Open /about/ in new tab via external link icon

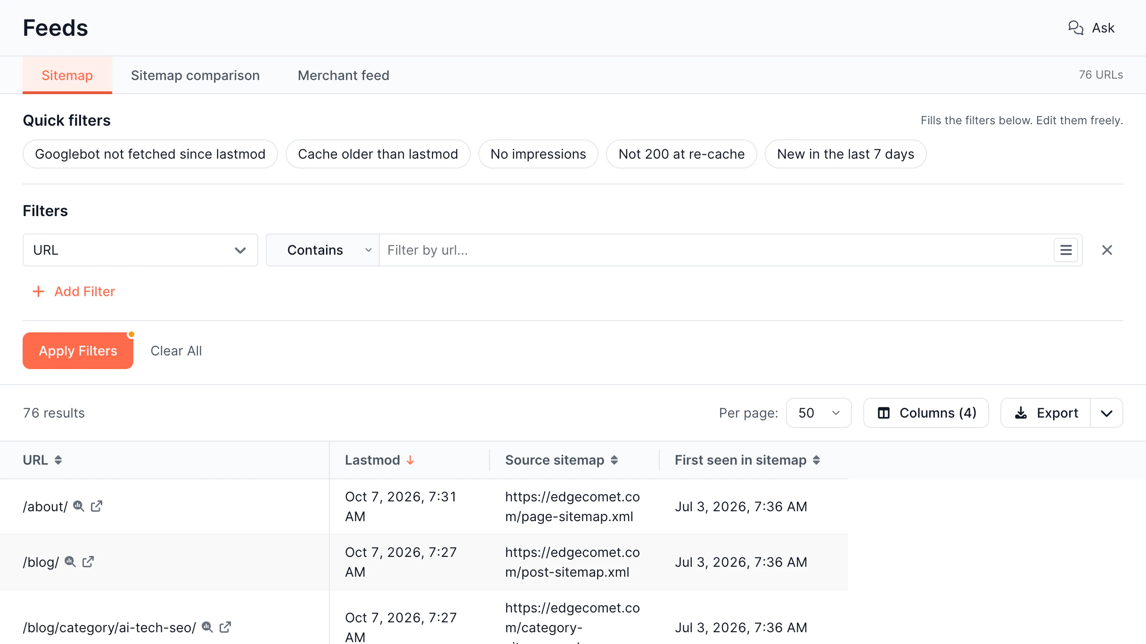97,506
